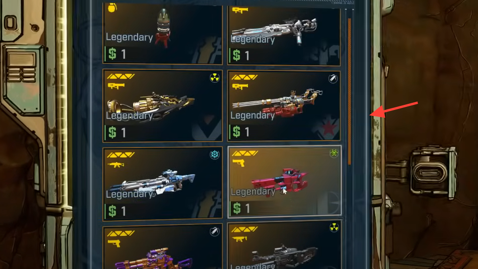Select the silver legendary heavy weapon card
The width and height of the screenshot is (478, 269).
coord(284,35)
